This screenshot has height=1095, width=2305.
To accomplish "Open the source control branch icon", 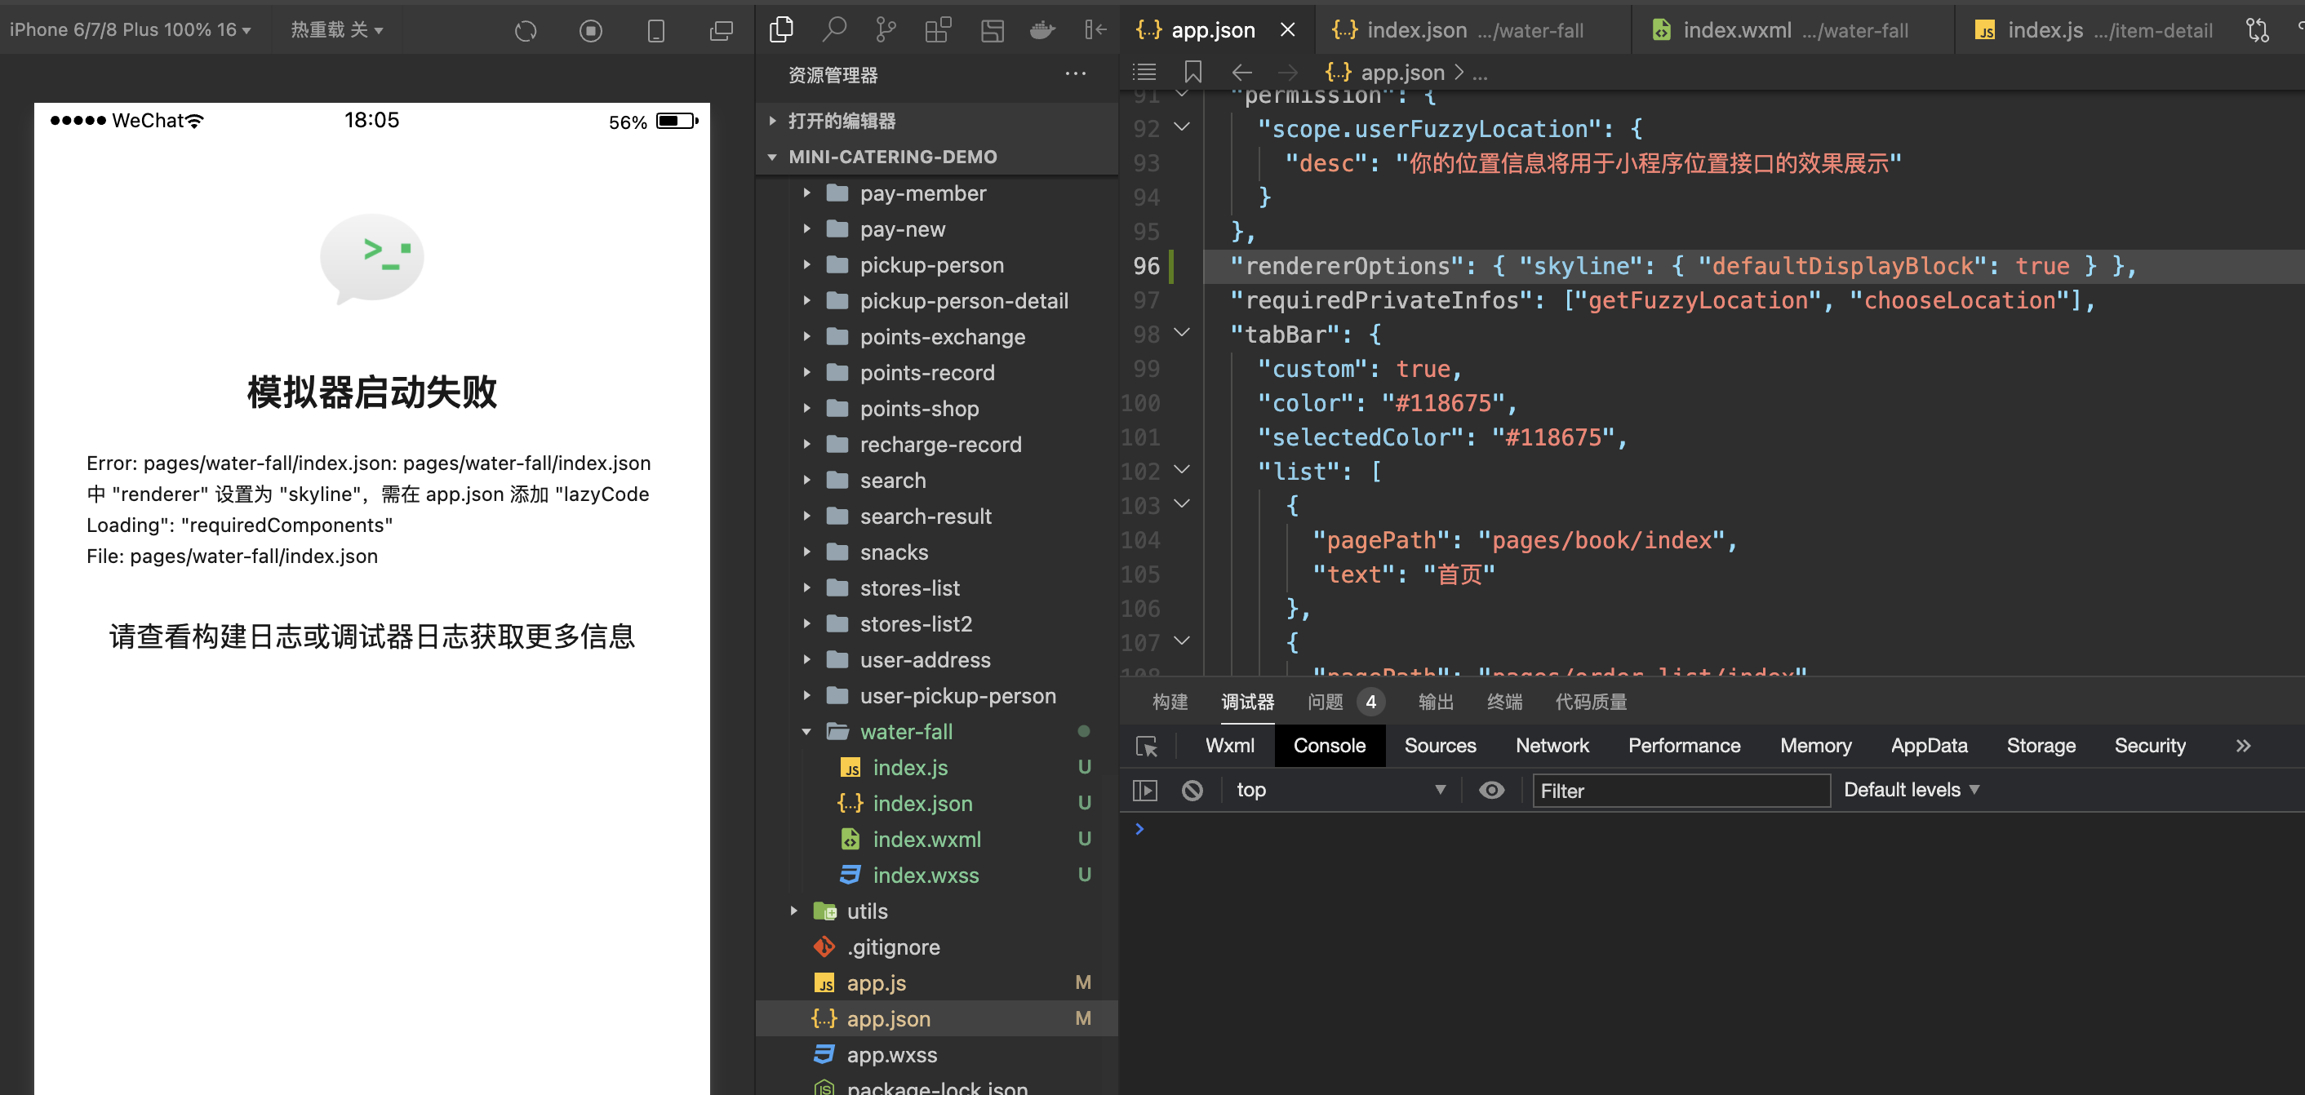I will click(885, 29).
